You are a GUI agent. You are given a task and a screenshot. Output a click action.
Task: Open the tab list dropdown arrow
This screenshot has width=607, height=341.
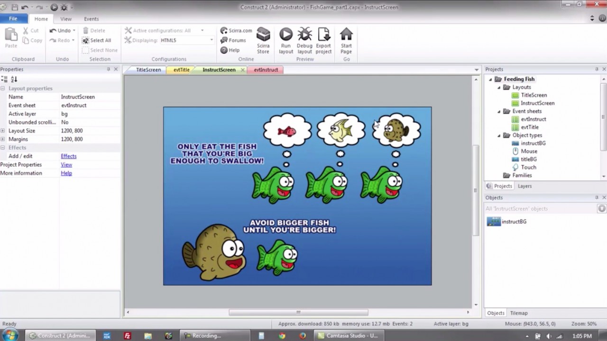(477, 70)
